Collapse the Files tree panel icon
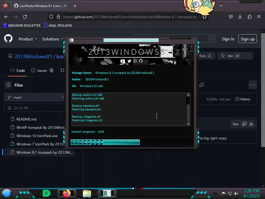The height and width of the screenshot is (199, 265). tap(8, 85)
